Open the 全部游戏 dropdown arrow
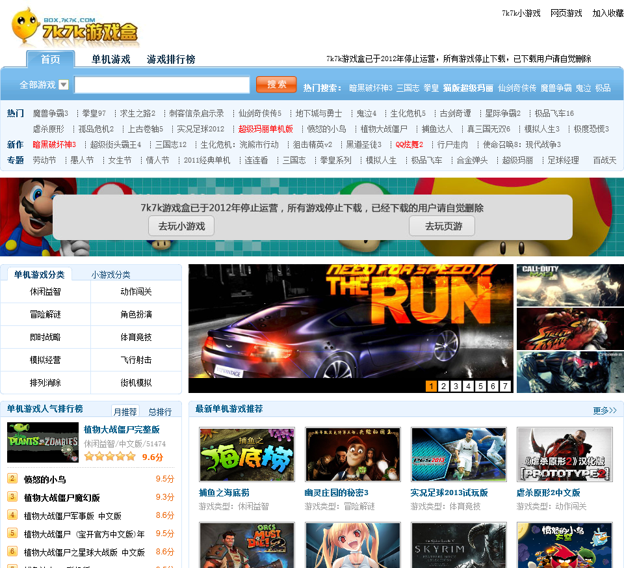624x568 pixels. click(64, 85)
